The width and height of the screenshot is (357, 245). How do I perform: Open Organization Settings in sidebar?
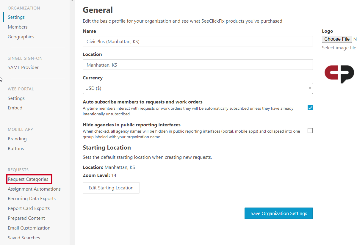point(16,17)
